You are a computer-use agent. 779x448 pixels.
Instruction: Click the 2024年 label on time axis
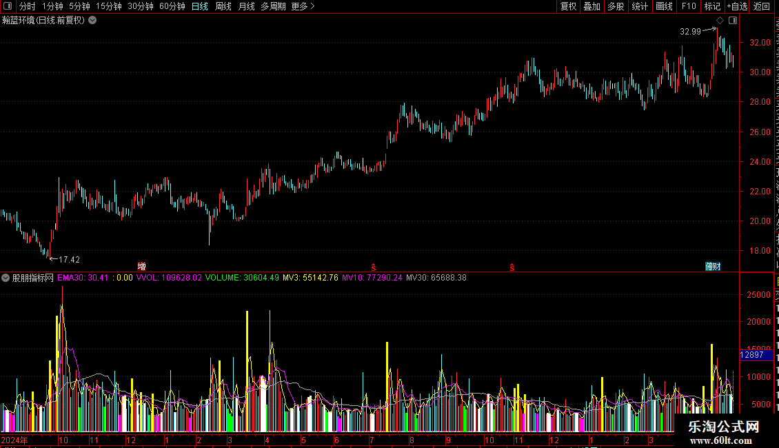click(x=14, y=440)
